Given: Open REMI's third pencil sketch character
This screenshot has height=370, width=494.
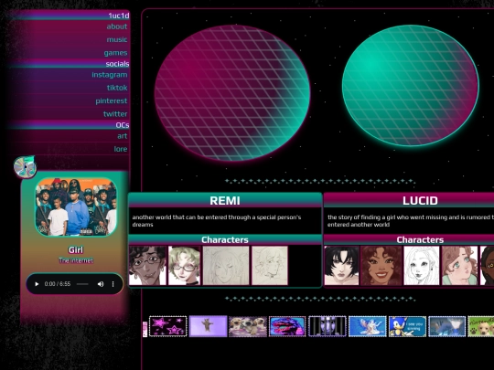Looking at the screenshot, I should 226,266.
